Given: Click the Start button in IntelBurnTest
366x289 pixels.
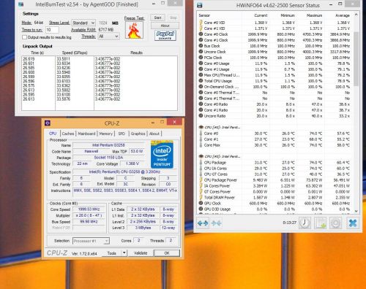Looking at the screenshot, I should point(157,18).
